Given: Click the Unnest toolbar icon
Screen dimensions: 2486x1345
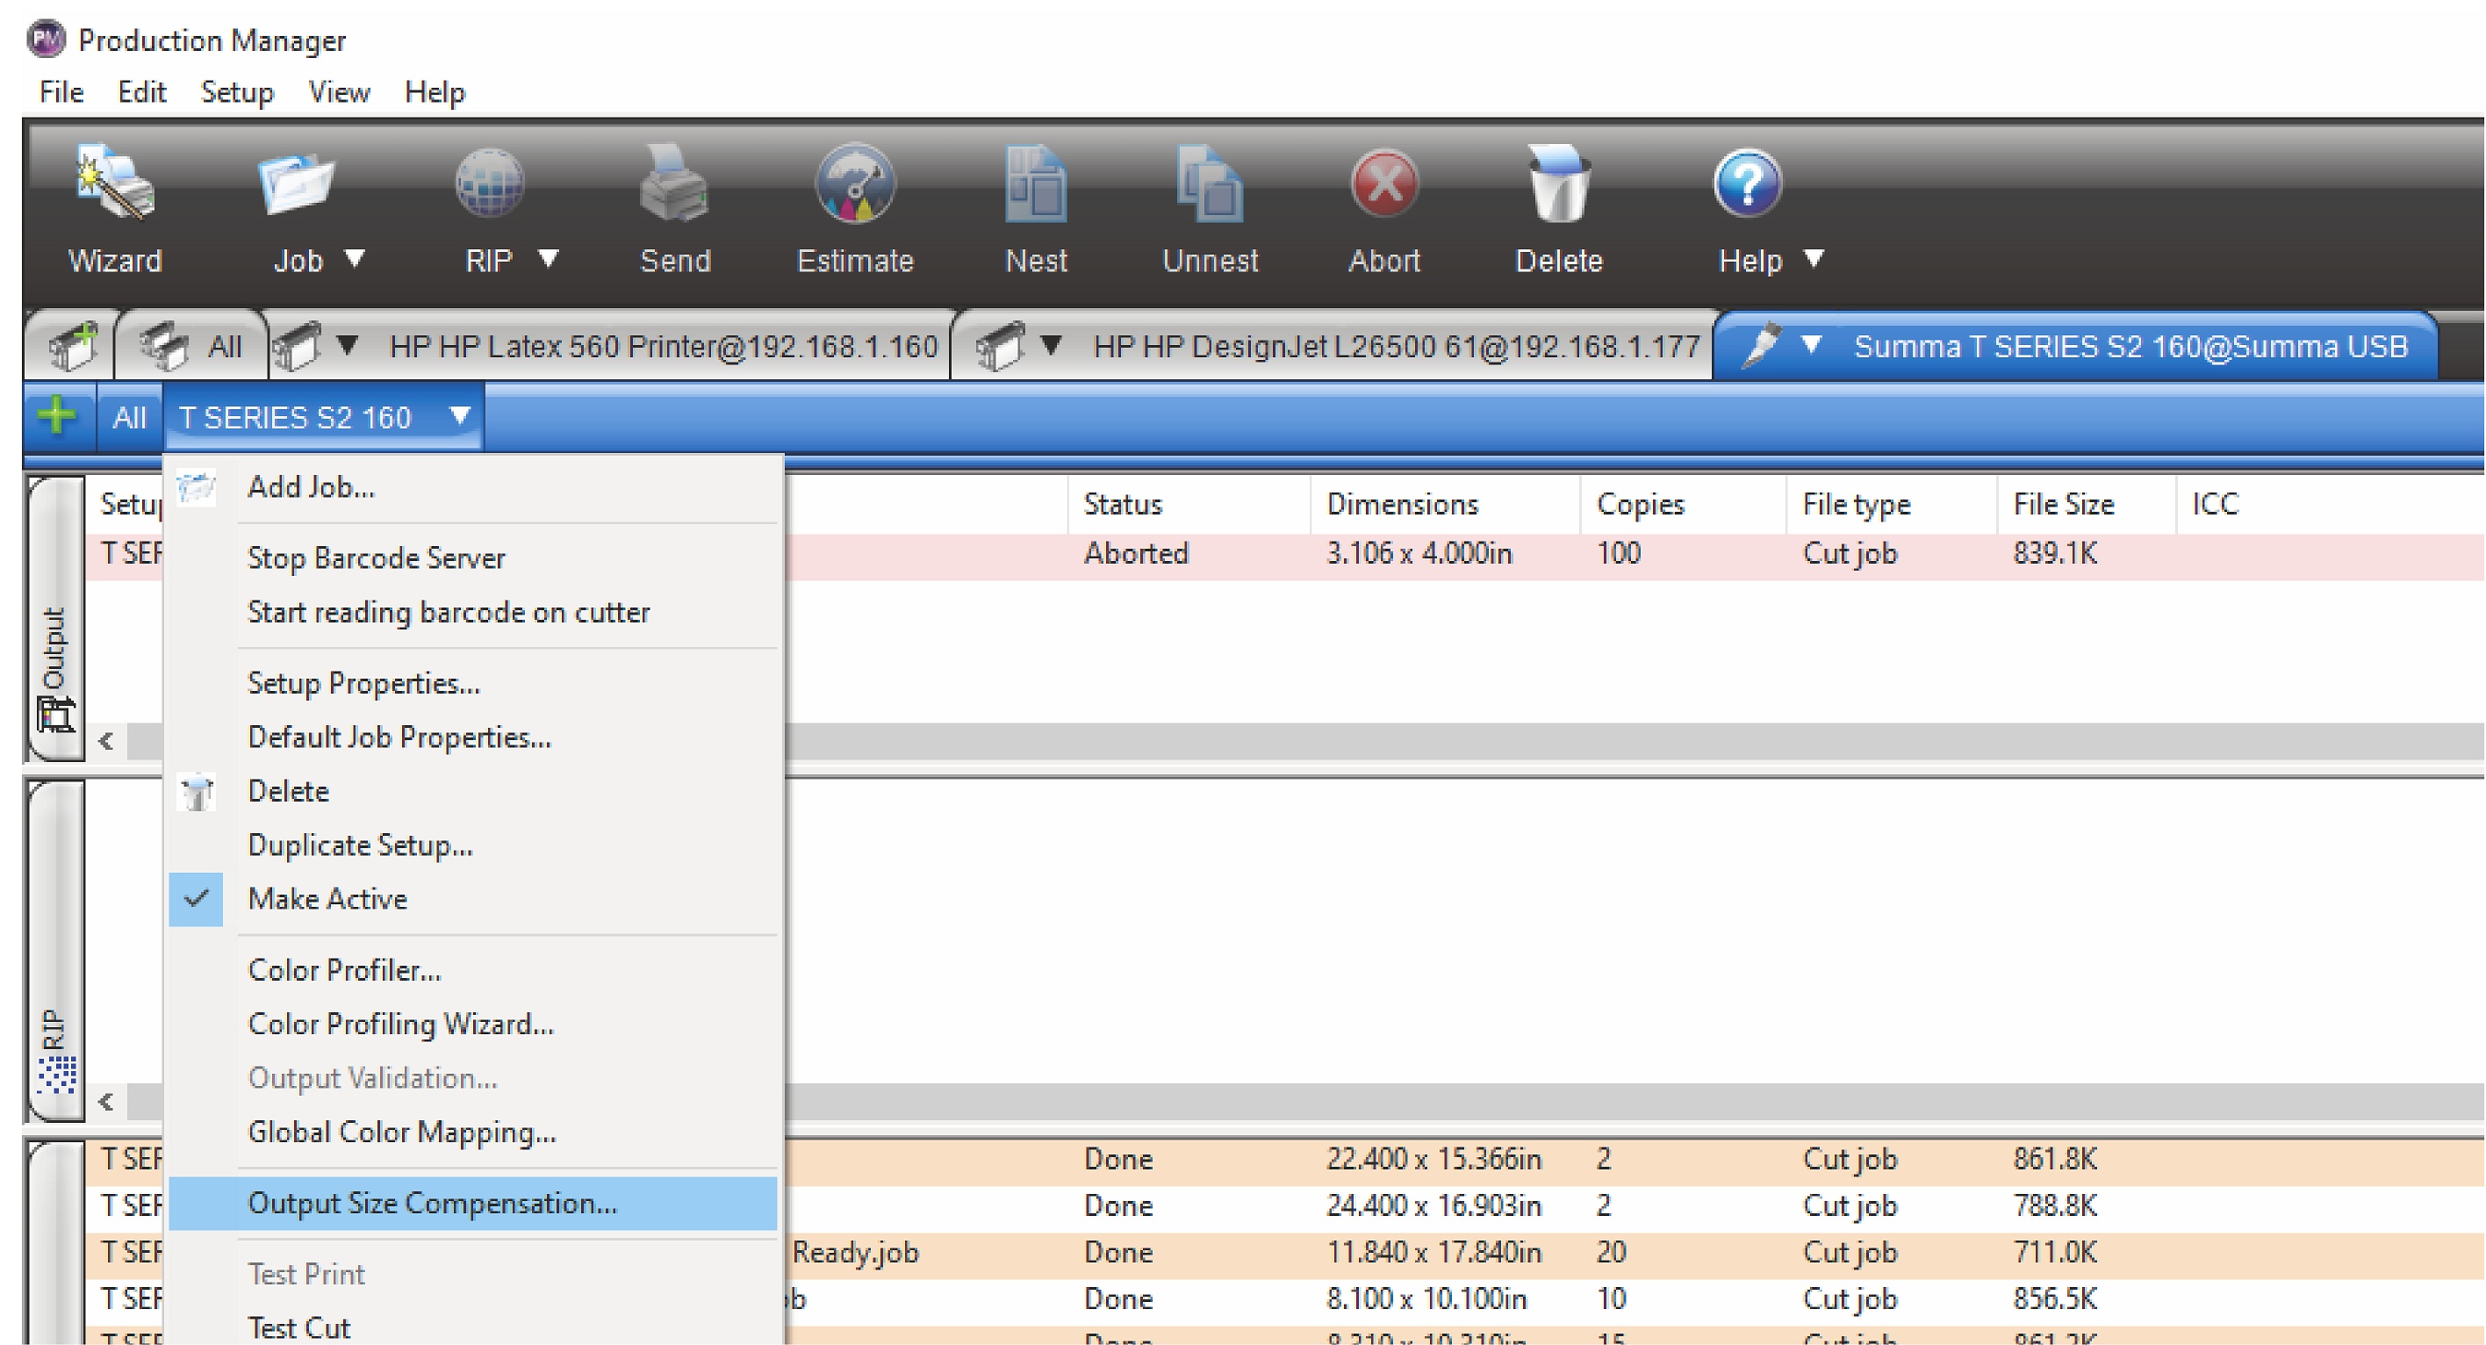Looking at the screenshot, I should pos(1210,184).
